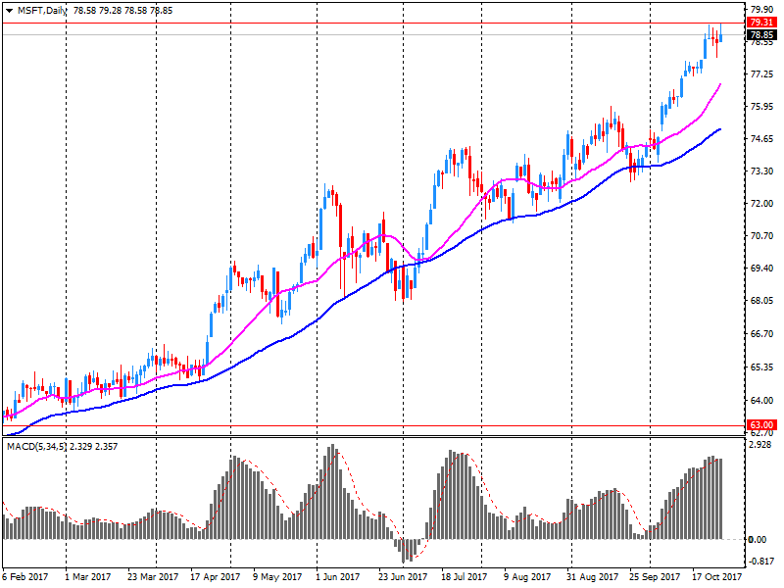This screenshot has height=588, width=784.
Task: Click the 9 May 2017 date label
Action: pyautogui.click(x=277, y=577)
